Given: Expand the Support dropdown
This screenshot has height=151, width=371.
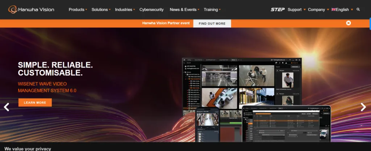Looking at the screenshot, I should pyautogui.click(x=297, y=10).
